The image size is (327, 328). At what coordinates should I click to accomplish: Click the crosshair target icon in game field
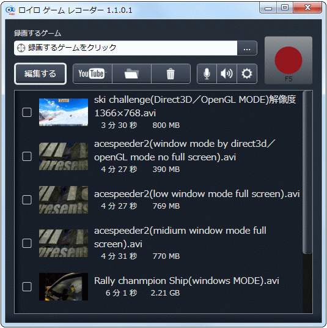click(x=21, y=48)
